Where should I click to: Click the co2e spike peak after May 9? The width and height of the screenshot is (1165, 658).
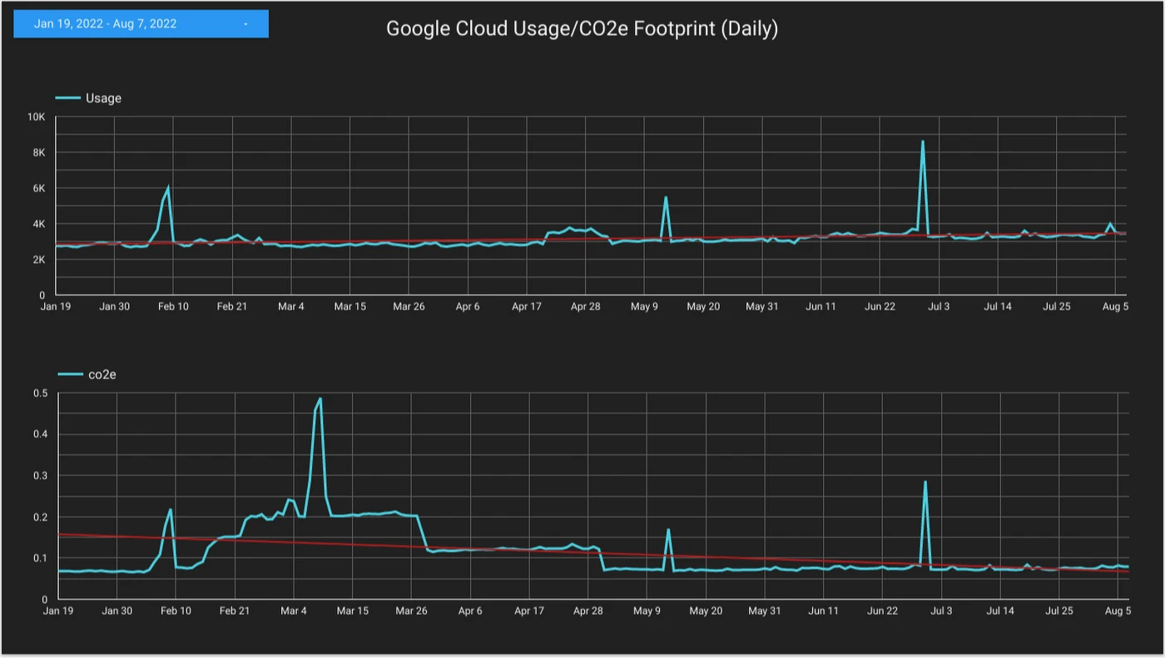tap(668, 529)
